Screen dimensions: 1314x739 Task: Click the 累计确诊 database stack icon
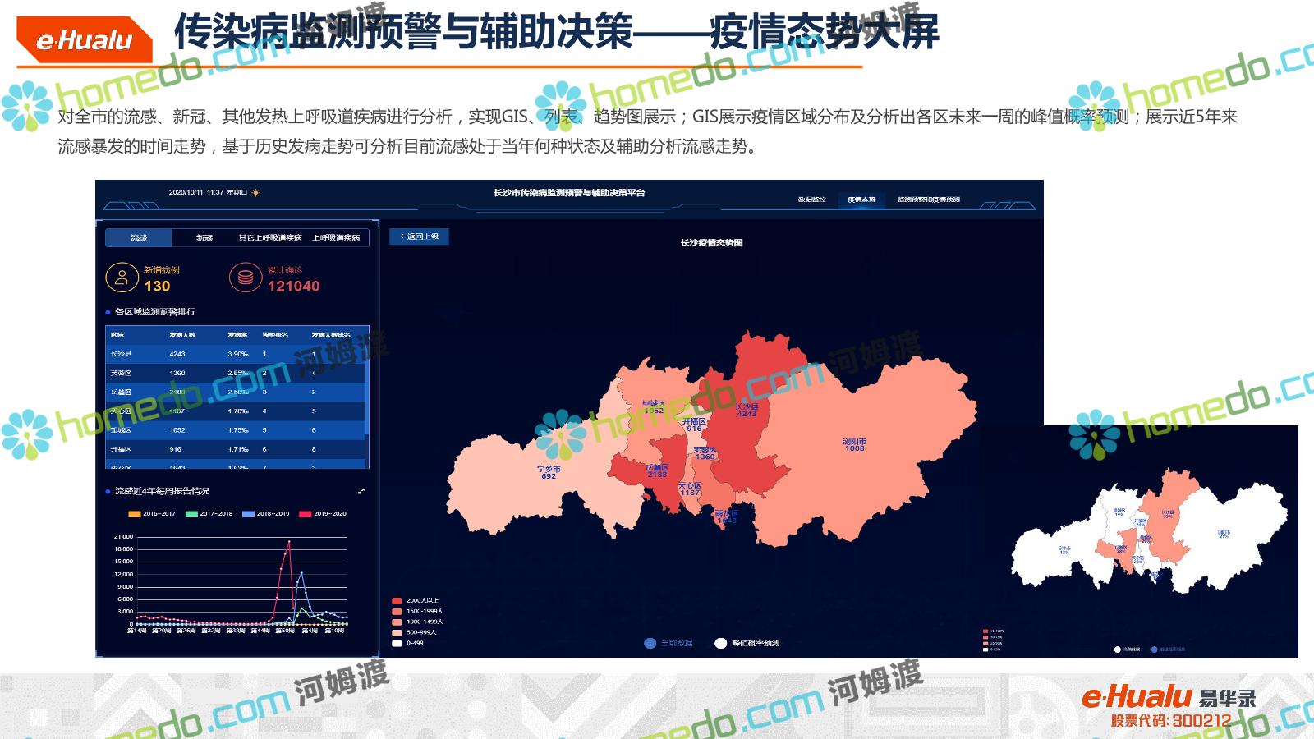245,278
